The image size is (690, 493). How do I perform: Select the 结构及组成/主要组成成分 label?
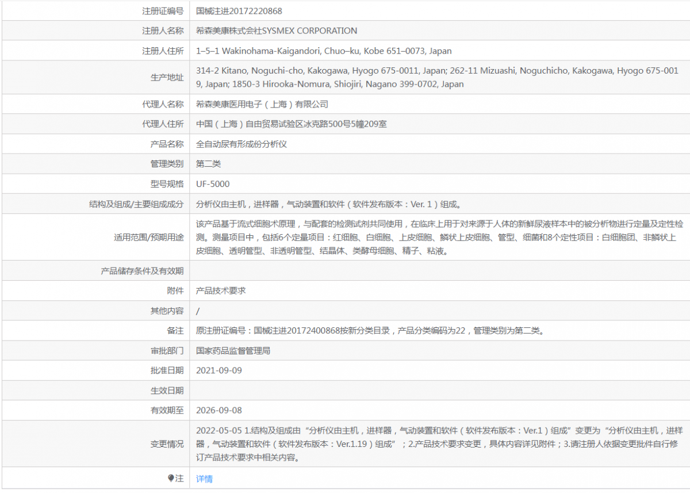point(136,204)
